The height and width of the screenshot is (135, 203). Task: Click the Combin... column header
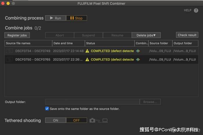pyautogui.click(x=142, y=43)
